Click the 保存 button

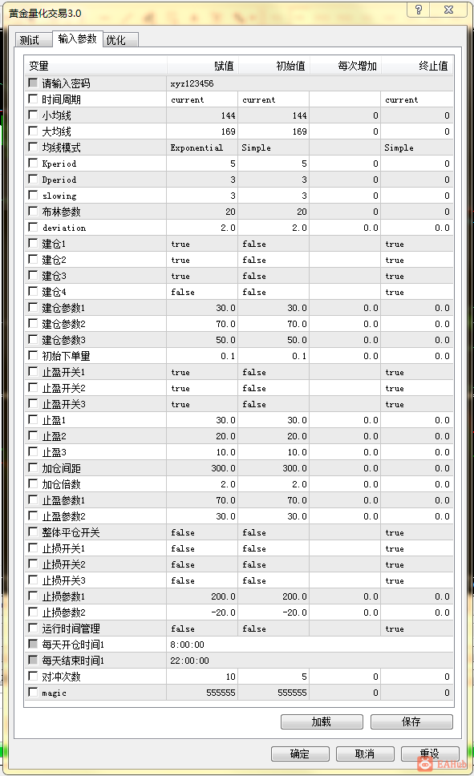pos(411,721)
